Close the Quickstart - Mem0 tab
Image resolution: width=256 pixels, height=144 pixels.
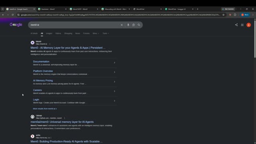66,9
